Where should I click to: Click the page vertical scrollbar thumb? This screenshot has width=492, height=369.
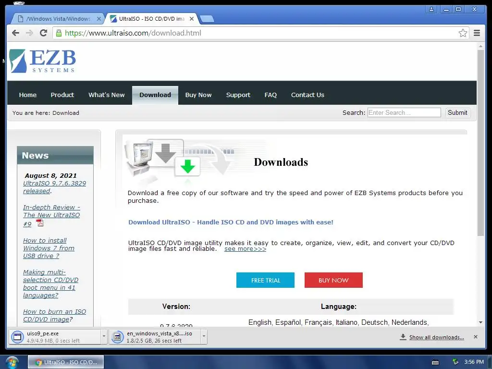480,143
